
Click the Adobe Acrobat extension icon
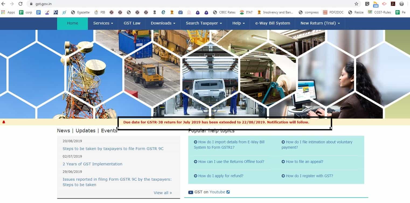[x=393, y=4]
